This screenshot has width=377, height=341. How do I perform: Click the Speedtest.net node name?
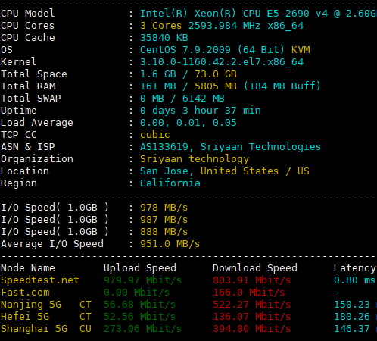[40, 280]
